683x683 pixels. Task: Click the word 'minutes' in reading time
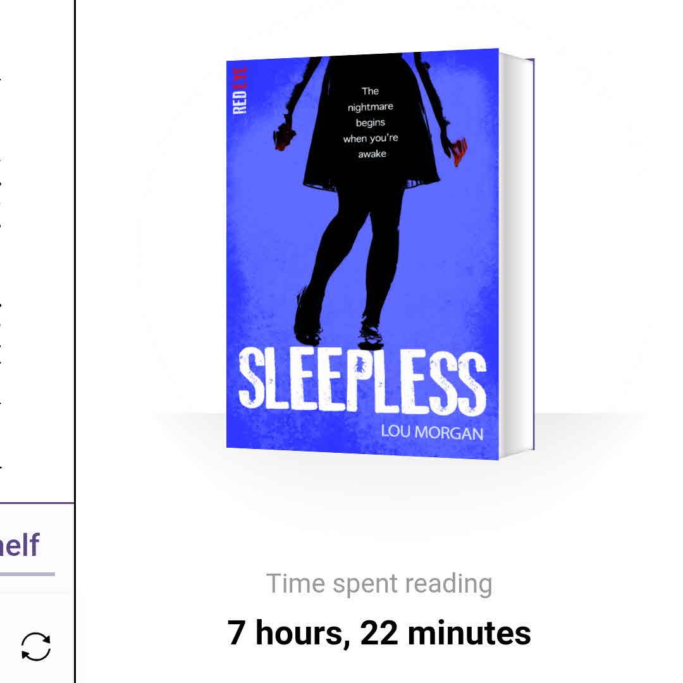(469, 632)
